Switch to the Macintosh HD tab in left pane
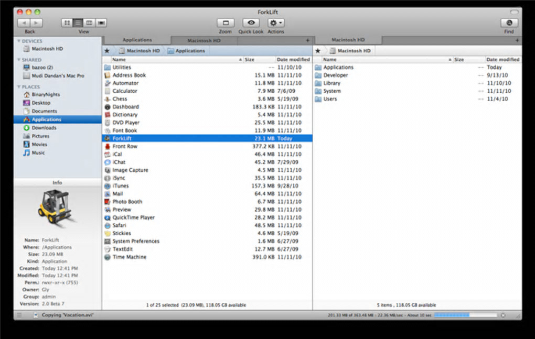The height and width of the screenshot is (339, 535). click(x=204, y=40)
